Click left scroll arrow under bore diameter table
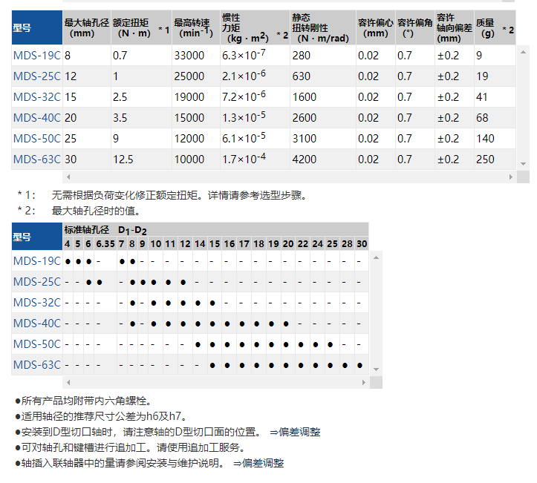Screen dimensions: 537x483 (x=68, y=382)
